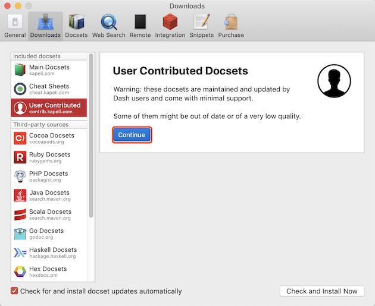Select Java Docsets label

49,193
